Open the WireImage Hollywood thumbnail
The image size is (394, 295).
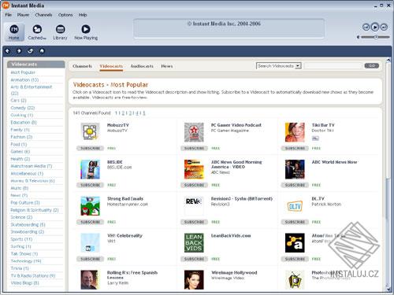(x=194, y=280)
